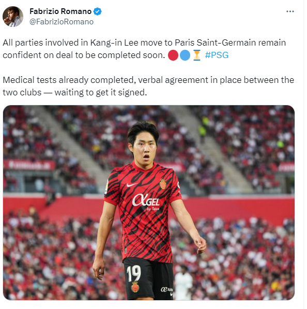307x309 pixels.
Task: Click the Nike swoosh on the jersey
Action: (x=132, y=185)
